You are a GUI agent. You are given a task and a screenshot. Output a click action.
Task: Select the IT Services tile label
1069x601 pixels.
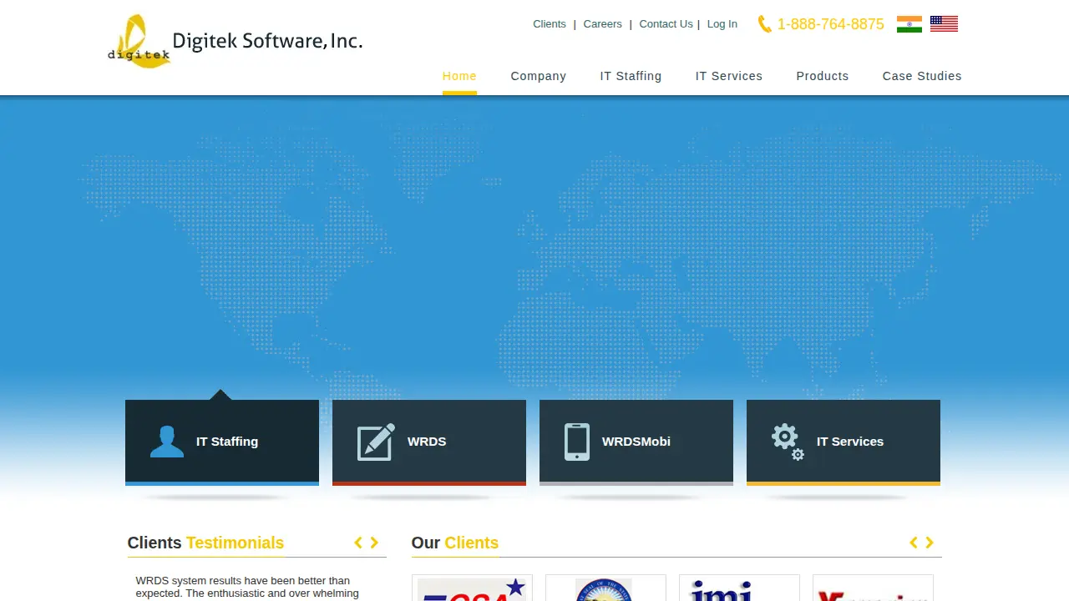click(850, 442)
